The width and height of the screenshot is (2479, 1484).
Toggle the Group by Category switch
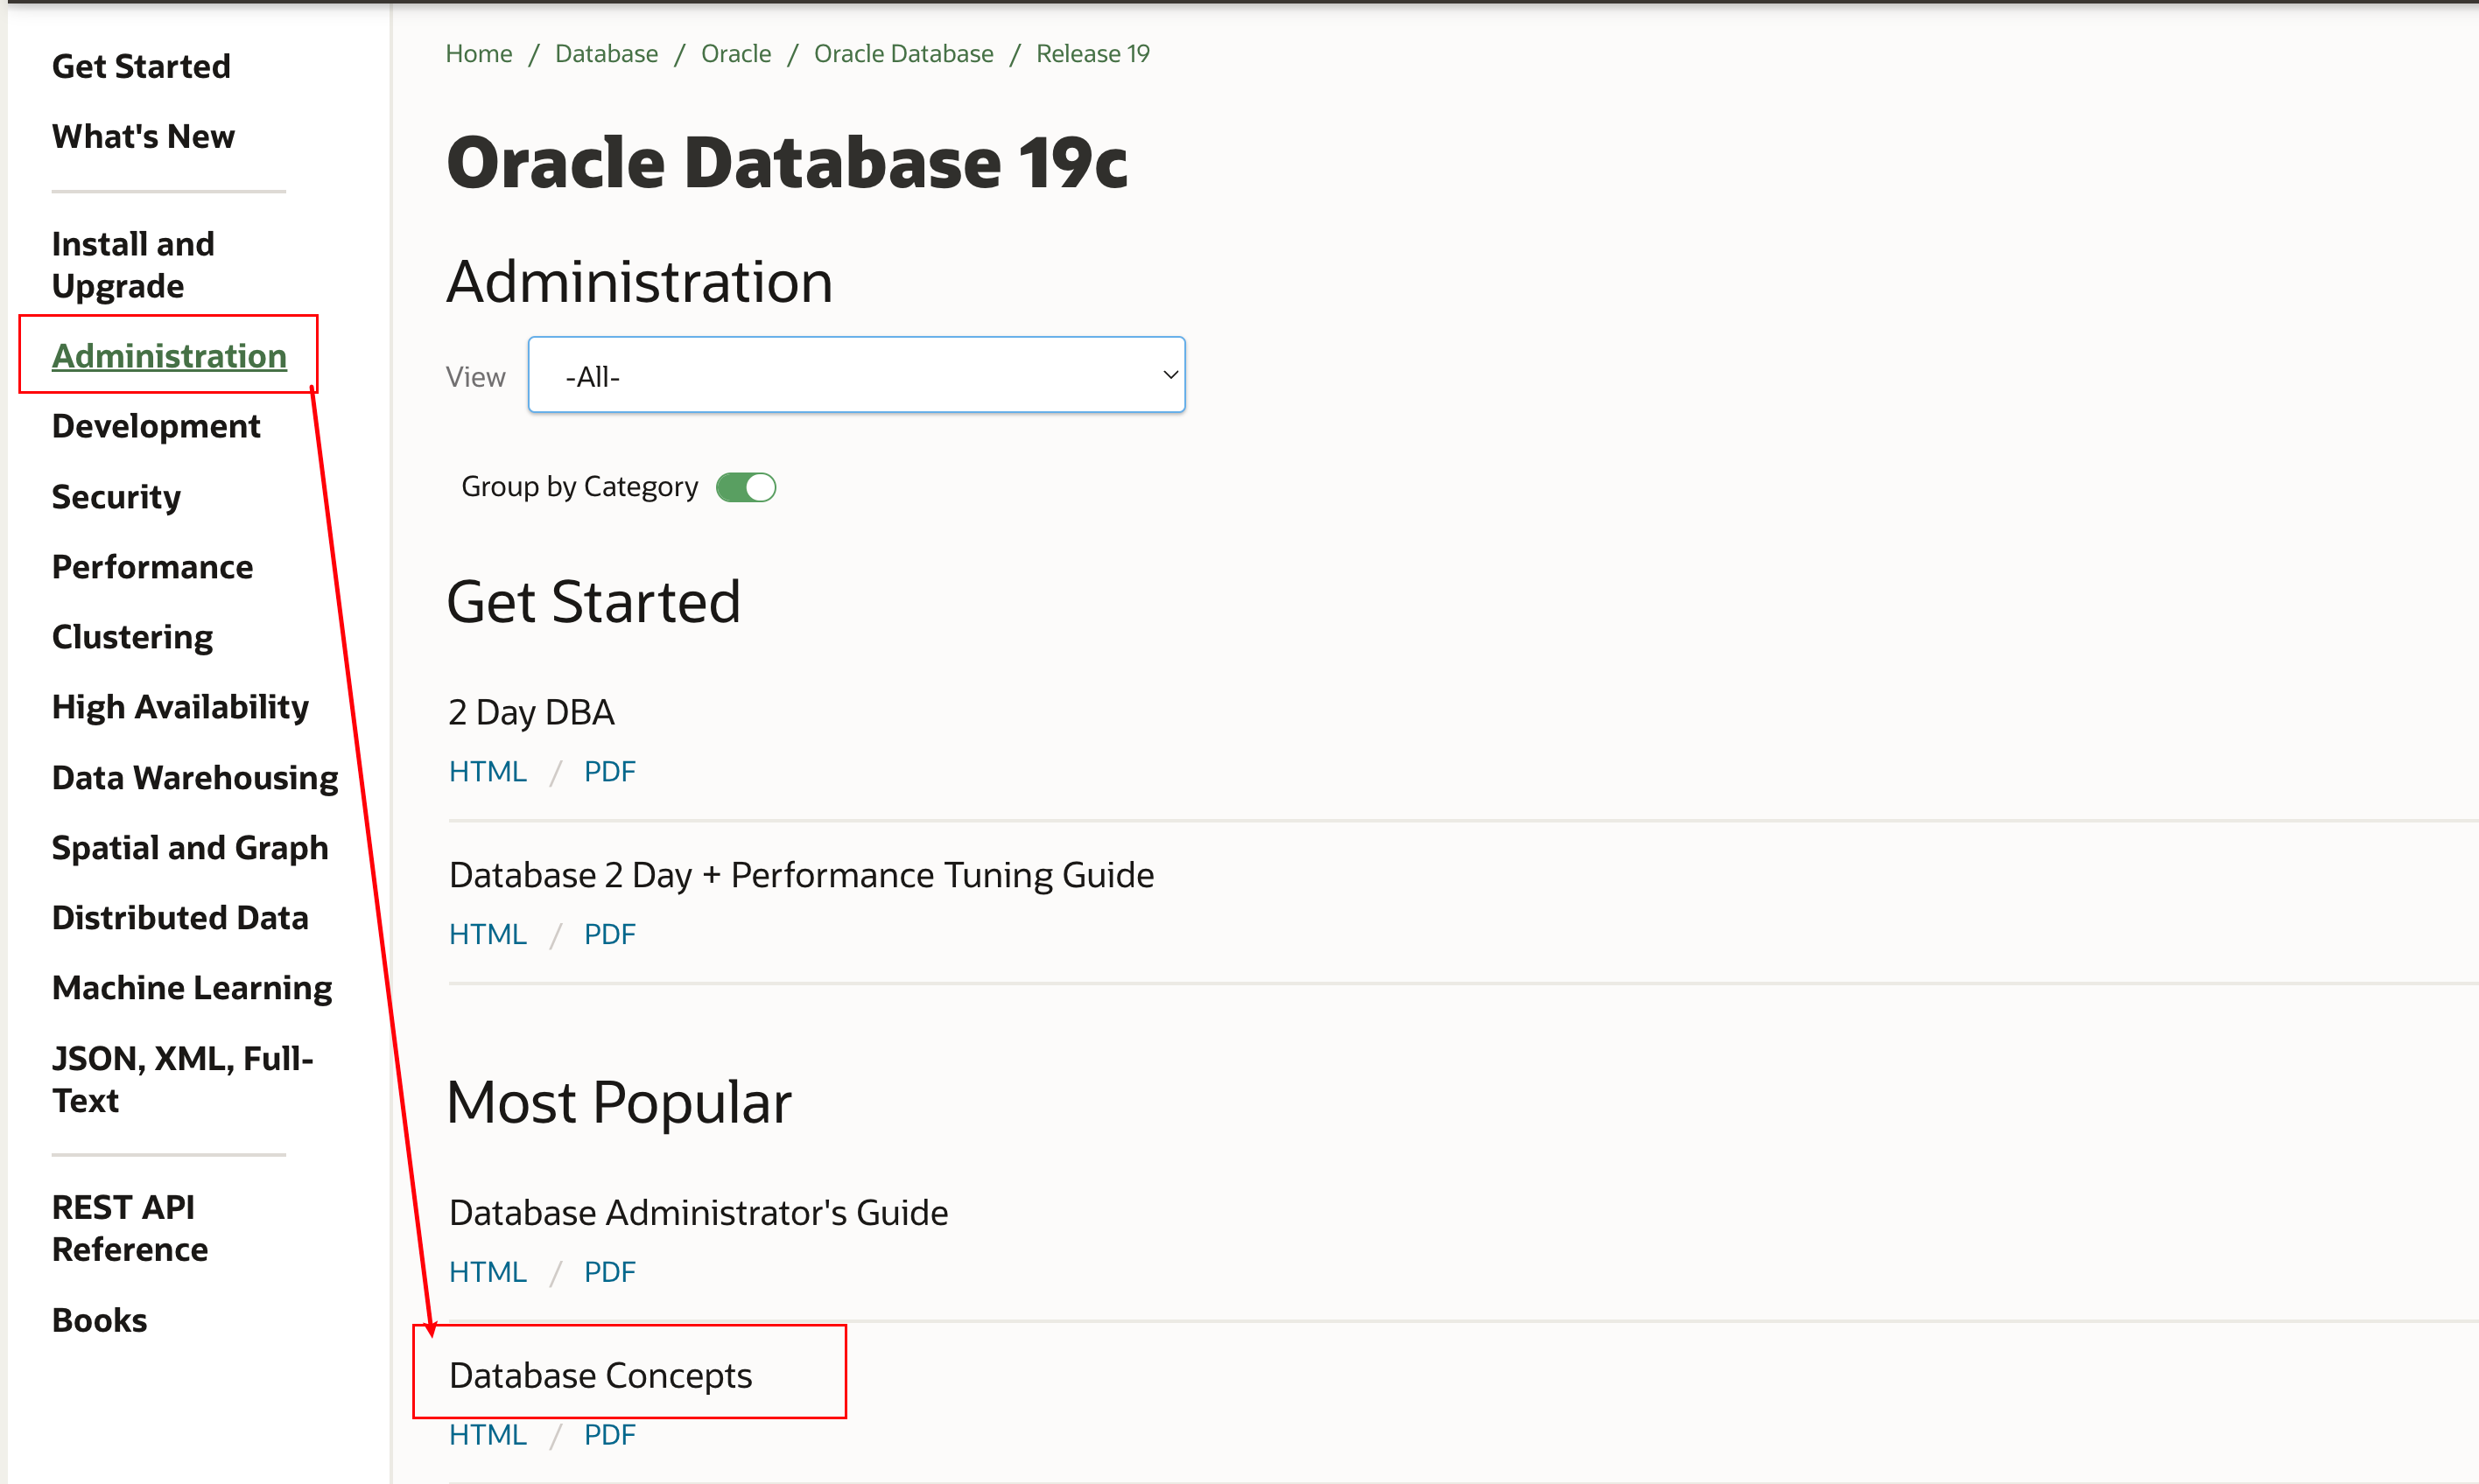(x=745, y=487)
